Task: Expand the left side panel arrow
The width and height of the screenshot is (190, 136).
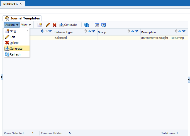Action: click(2, 77)
